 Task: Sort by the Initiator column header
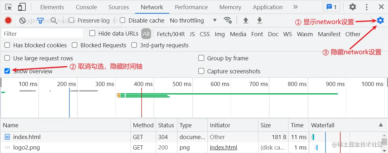tap(233, 125)
